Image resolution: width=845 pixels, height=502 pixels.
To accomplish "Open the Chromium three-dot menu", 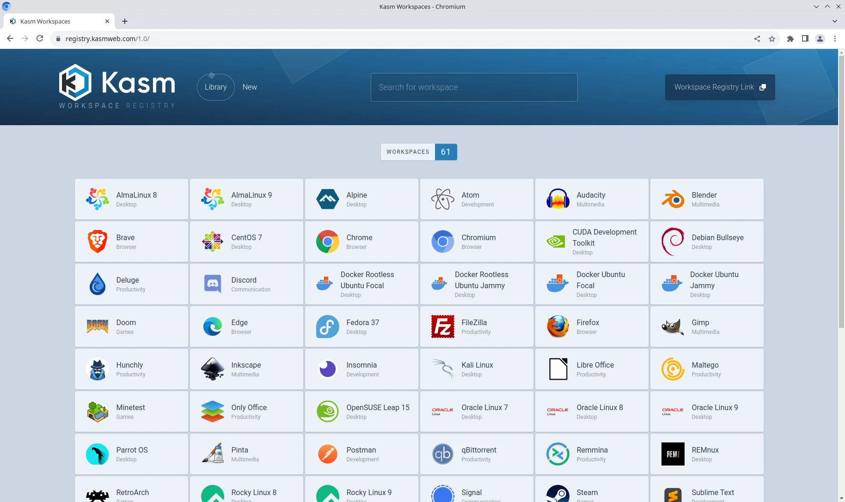I will tap(835, 39).
